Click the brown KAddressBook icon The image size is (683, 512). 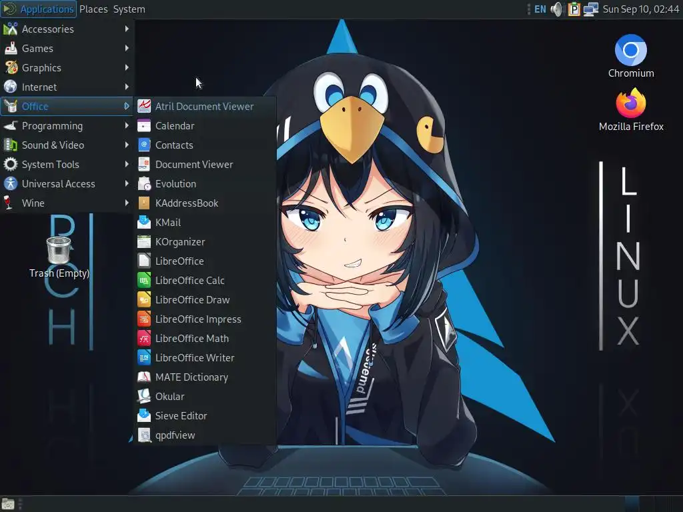144,203
